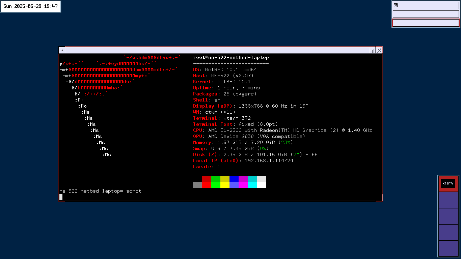This screenshot has height=259, width=461.
Task: Switch to the third workspace cell
Action: pyautogui.click(x=448, y=216)
